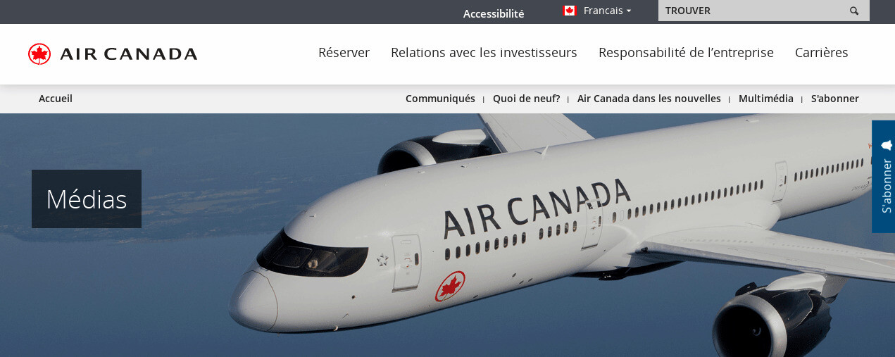This screenshot has width=895, height=357.
Task: Click the AIR CANADA wordmark in header
Action: pyautogui.click(x=128, y=54)
